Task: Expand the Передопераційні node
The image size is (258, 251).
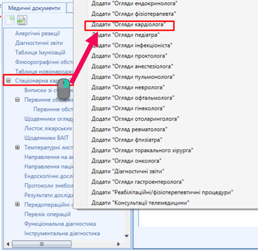Action: [17, 204]
